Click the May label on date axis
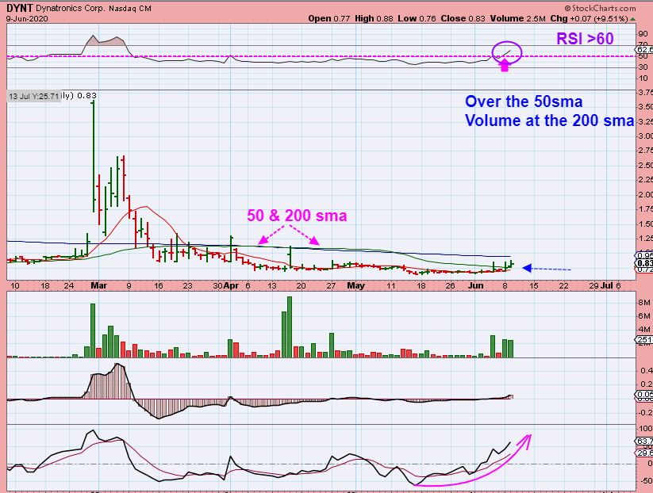This screenshot has height=493, width=653. pyautogui.click(x=355, y=286)
